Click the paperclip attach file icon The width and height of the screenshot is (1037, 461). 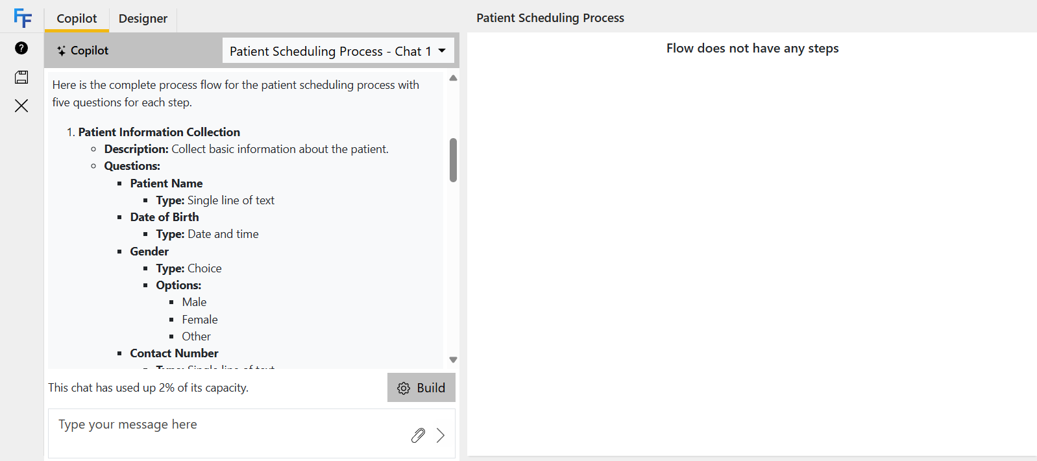(418, 435)
